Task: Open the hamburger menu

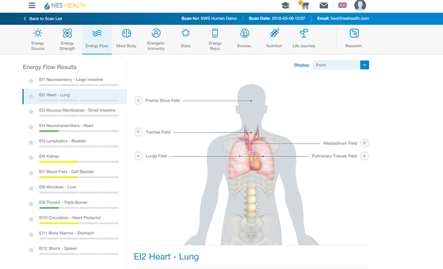Action: (x=32, y=6)
